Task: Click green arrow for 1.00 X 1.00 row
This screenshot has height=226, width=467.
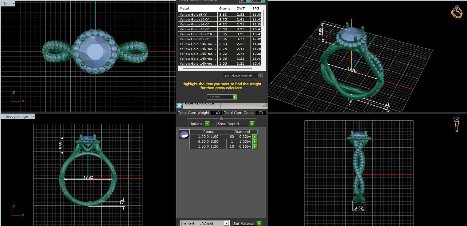Action: click(x=255, y=137)
